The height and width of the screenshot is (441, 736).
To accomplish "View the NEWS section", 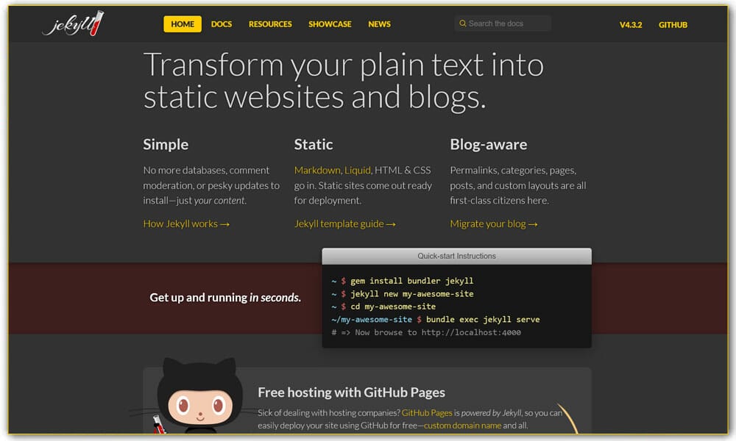I will click(x=379, y=24).
